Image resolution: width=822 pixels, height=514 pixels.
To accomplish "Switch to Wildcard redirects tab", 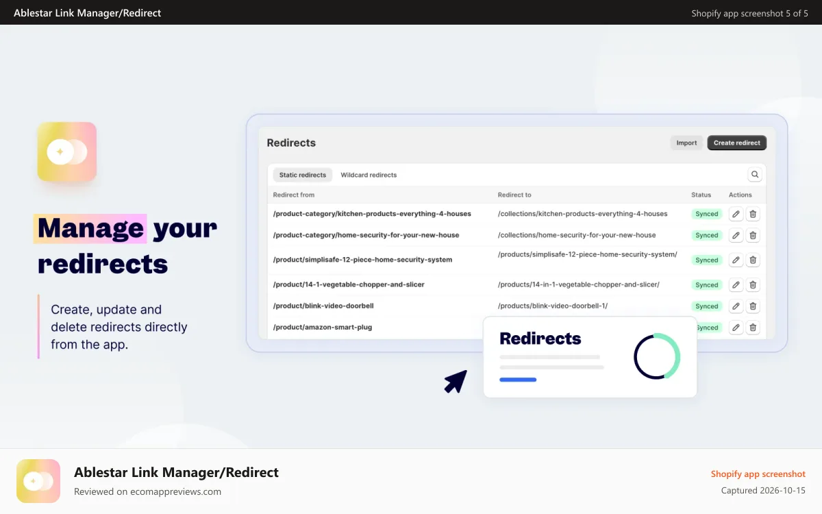I will coord(369,175).
